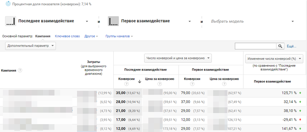The image size is (307, 132).
Task: Open Число конверсий и цена за конверсию dropdown
Action: (x=178, y=58)
